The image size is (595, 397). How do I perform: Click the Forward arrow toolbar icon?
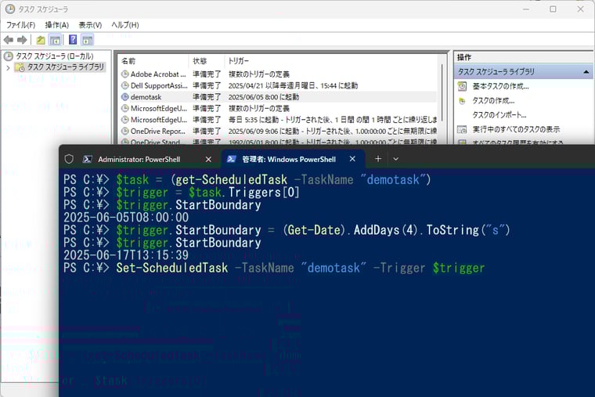point(22,39)
